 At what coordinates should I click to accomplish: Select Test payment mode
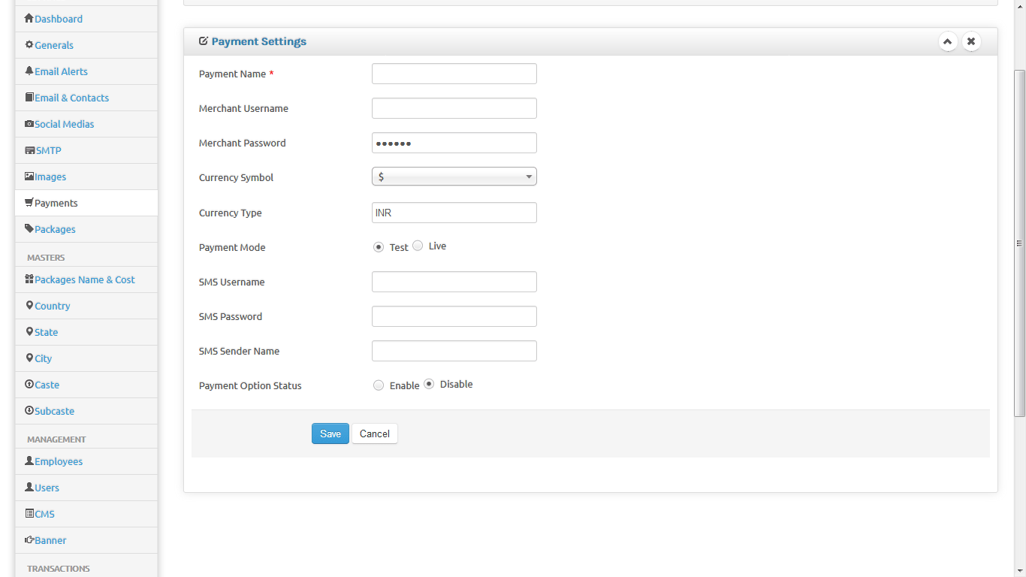click(379, 246)
